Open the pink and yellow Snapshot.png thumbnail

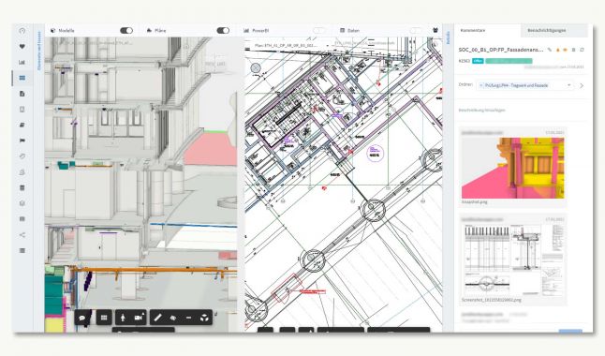click(513, 168)
